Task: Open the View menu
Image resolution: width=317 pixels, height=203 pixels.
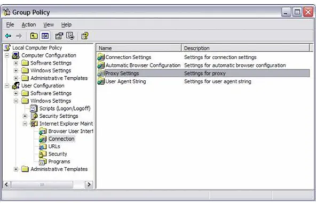Action: pyautogui.click(x=49, y=25)
